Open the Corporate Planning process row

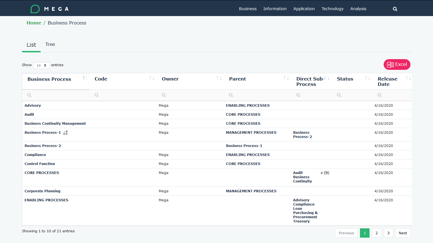[x=42, y=191]
